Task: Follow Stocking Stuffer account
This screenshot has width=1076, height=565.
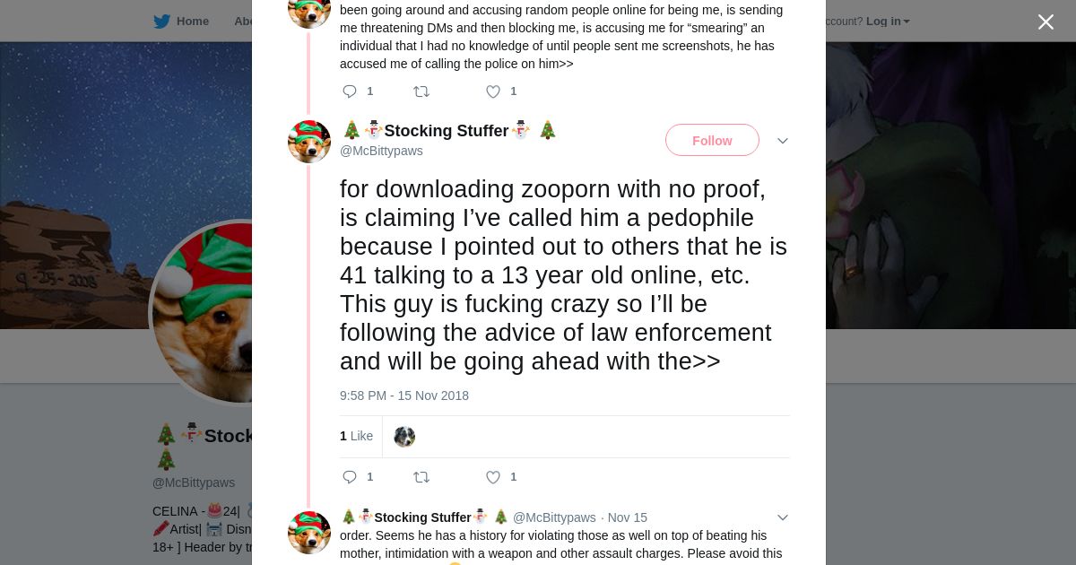Action: [x=712, y=141]
